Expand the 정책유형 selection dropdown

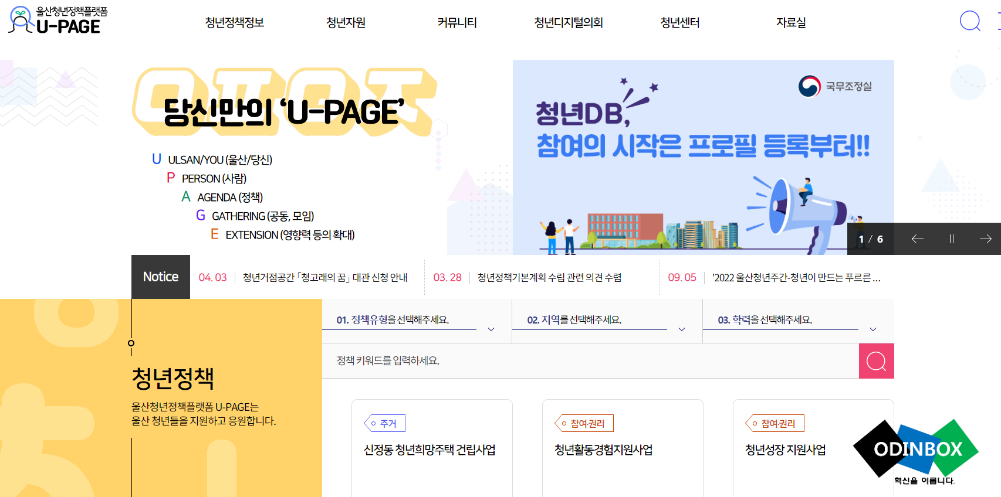pyautogui.click(x=417, y=321)
